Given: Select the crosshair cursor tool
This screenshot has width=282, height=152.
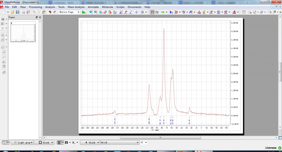Looking at the screenshot, I should pos(136,12).
